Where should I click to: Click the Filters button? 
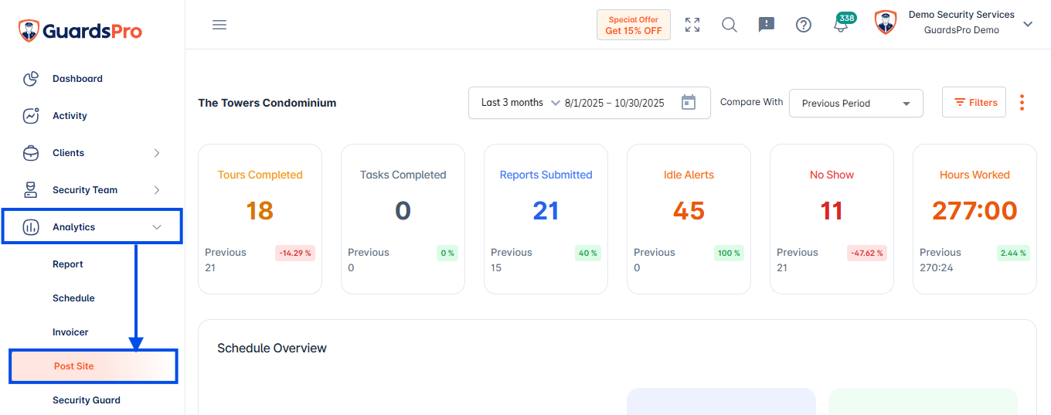(974, 102)
